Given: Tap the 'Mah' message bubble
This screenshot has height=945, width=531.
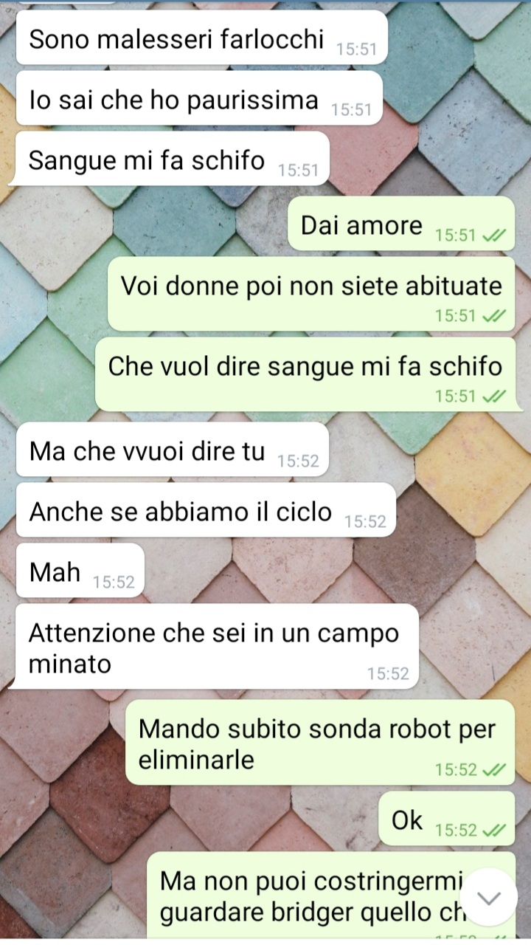Looking at the screenshot, I should pyautogui.click(x=80, y=572).
